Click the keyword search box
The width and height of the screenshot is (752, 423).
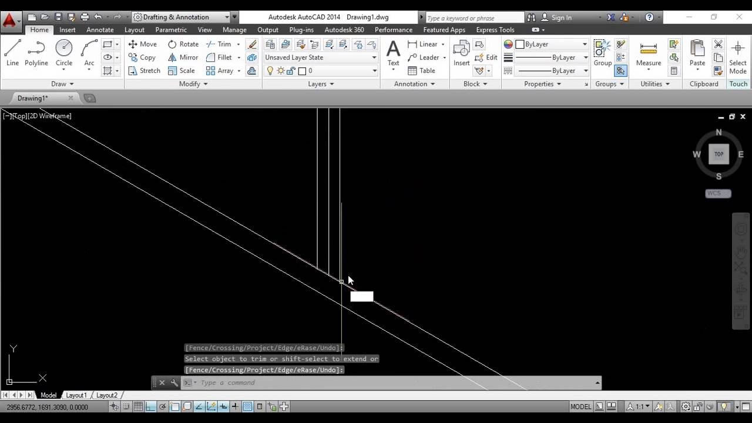(x=474, y=18)
